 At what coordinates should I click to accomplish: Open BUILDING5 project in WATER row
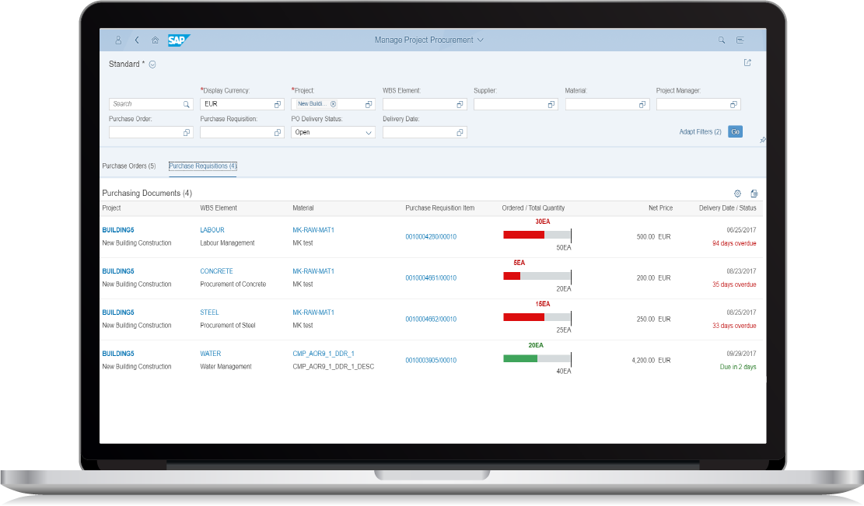118,354
